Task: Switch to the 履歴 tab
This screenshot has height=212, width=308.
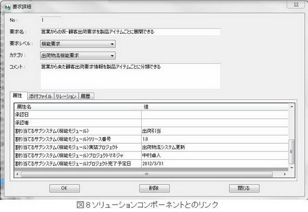Action: point(86,96)
